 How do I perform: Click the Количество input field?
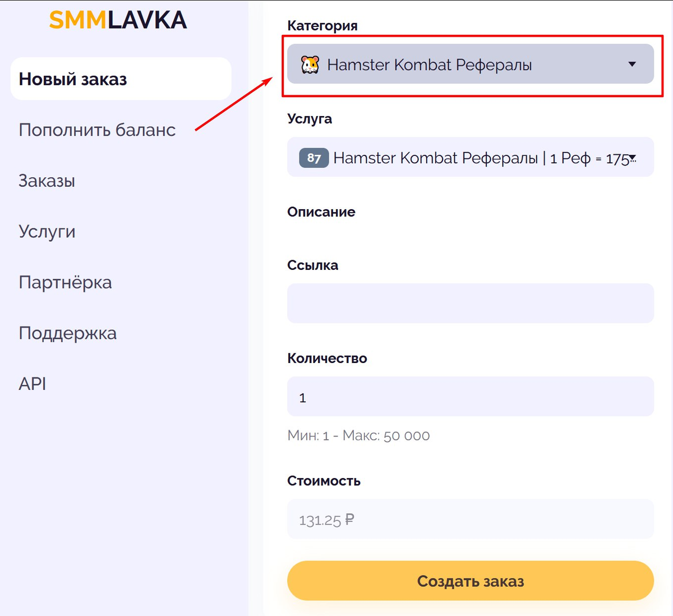471,397
